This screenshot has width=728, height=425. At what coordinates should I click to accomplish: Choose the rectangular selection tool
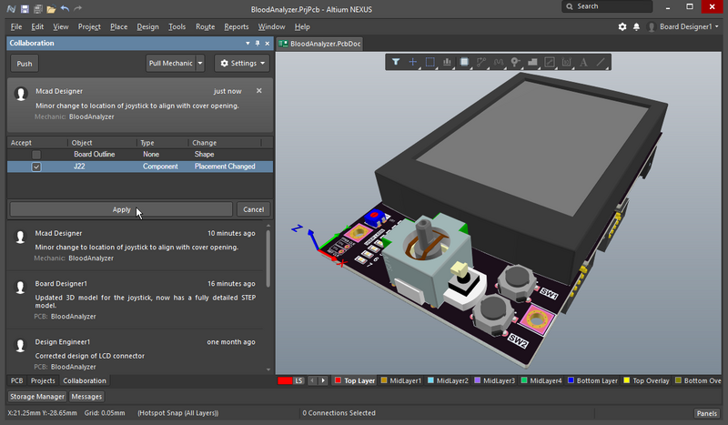click(x=430, y=62)
